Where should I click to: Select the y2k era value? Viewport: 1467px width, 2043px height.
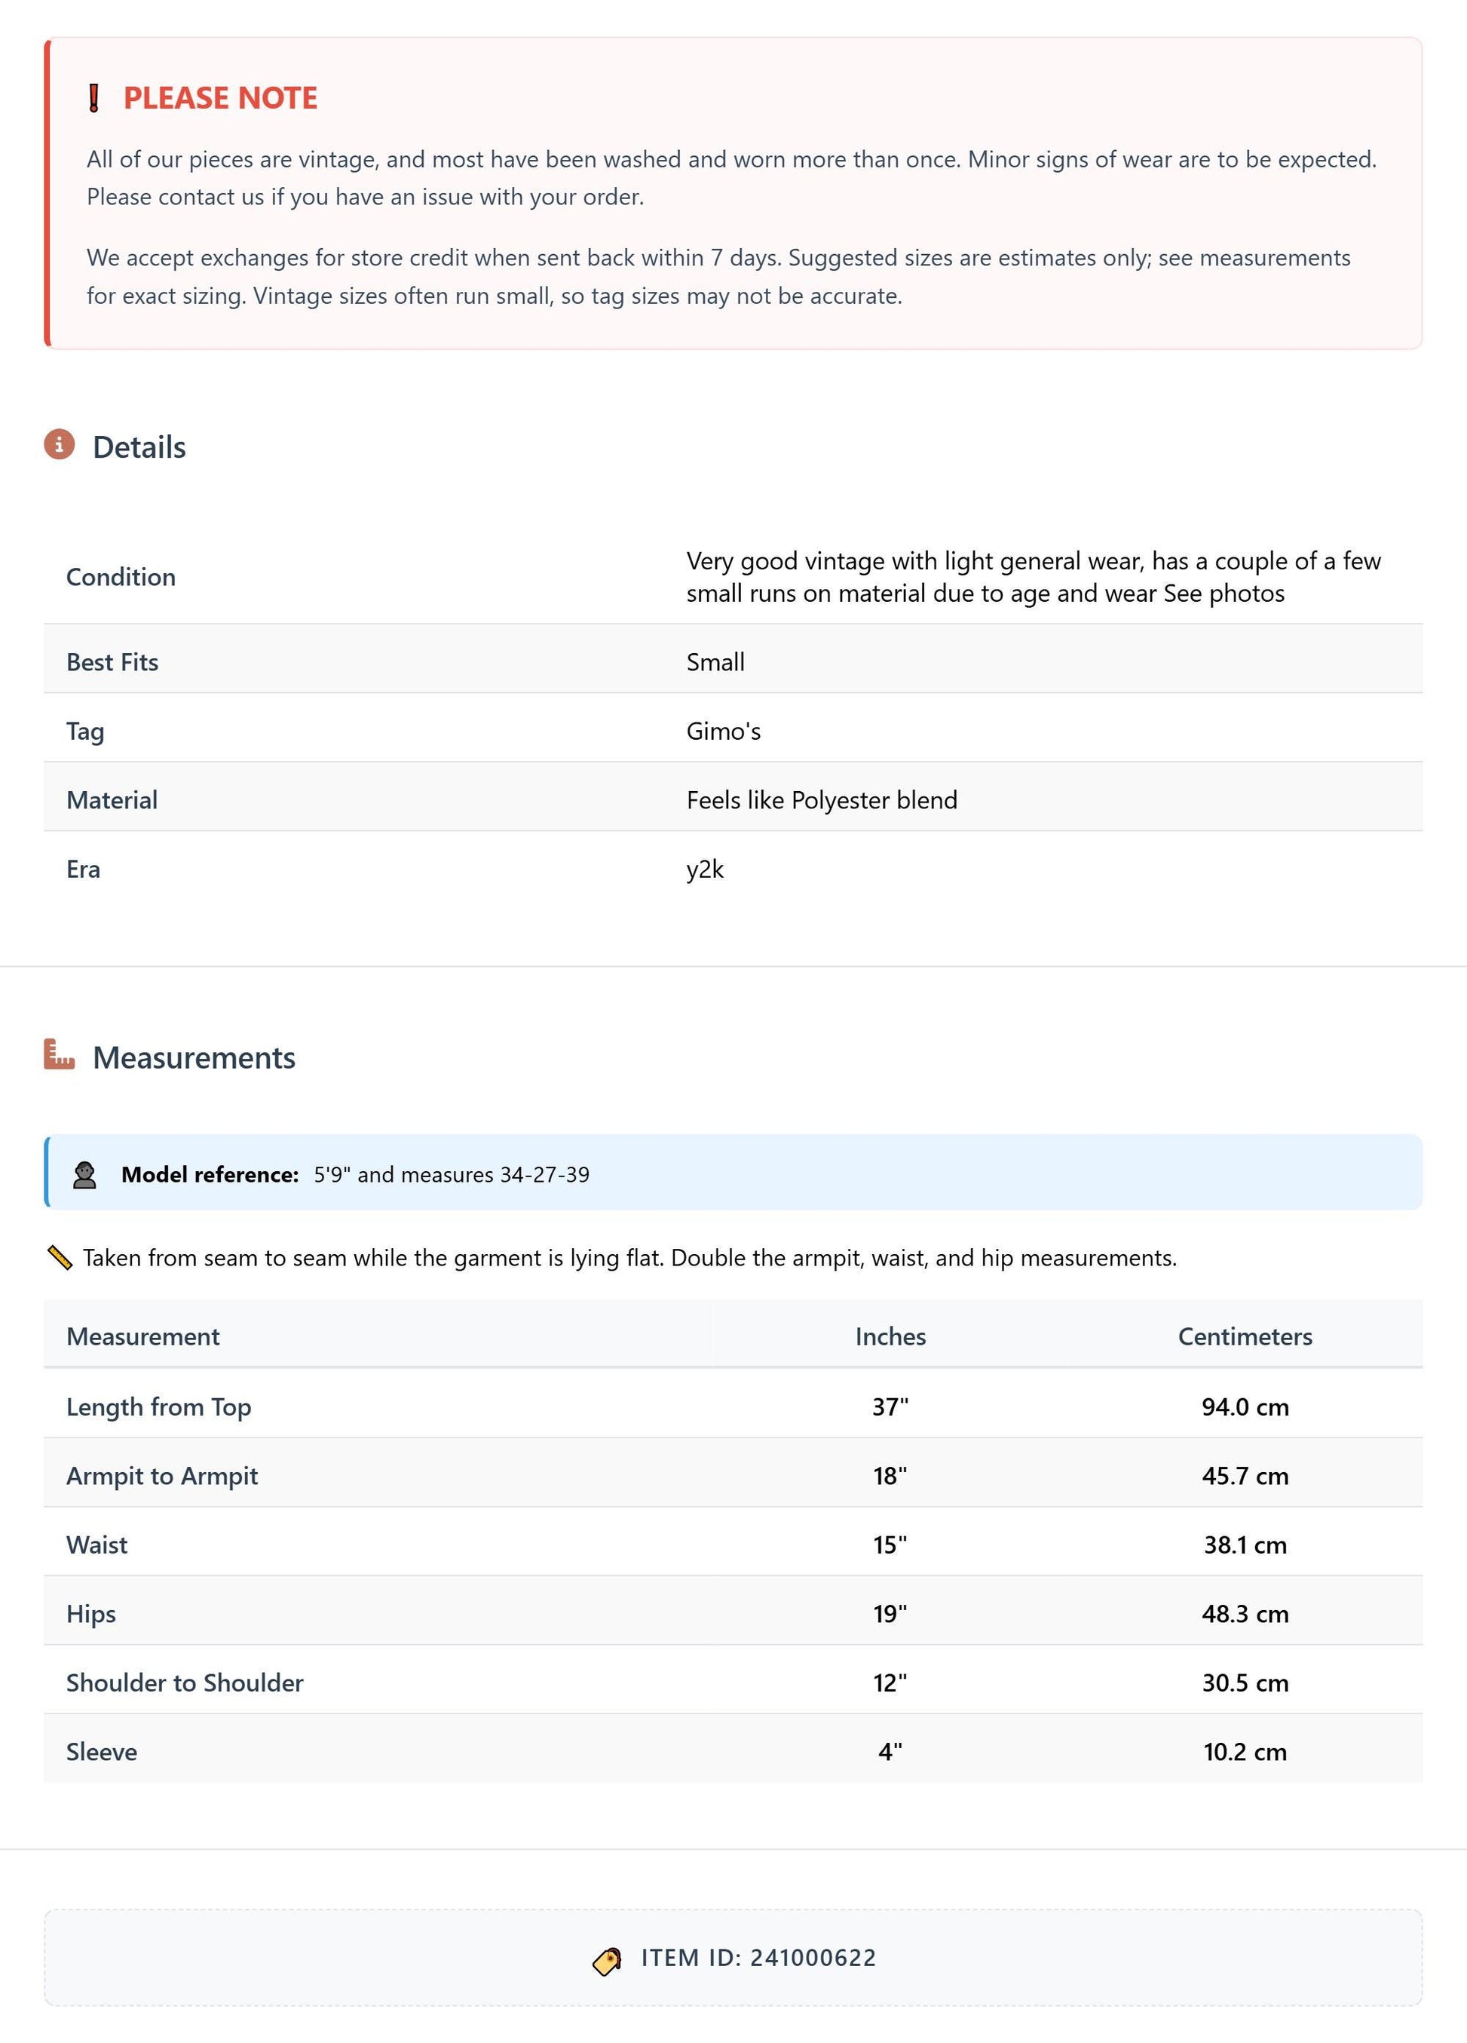coord(705,870)
